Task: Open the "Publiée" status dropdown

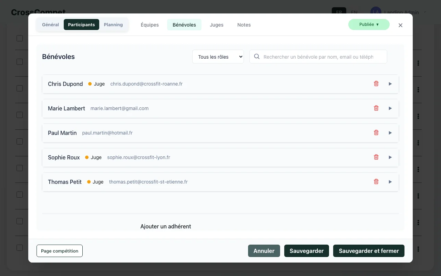Action: pos(369,24)
